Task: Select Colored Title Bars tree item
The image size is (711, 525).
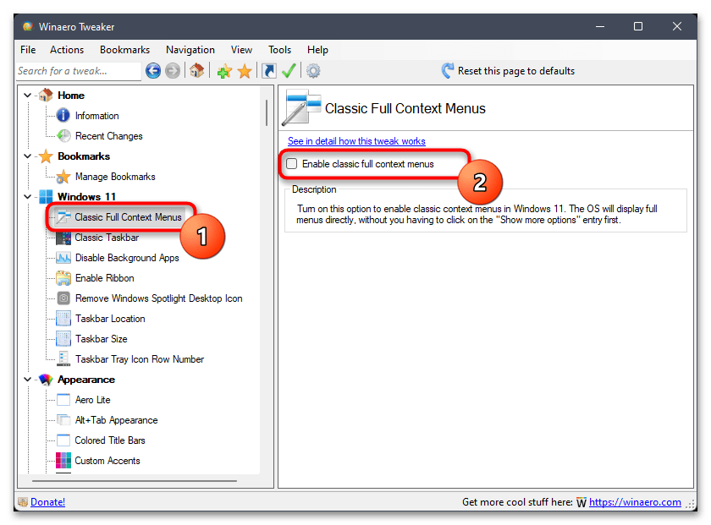Action: click(x=110, y=440)
